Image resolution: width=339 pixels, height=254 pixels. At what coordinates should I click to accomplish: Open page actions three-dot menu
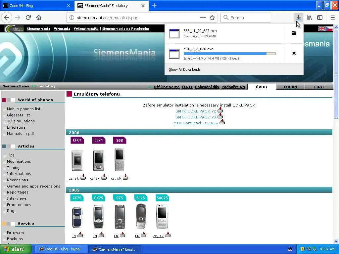pyautogui.click(x=203, y=18)
